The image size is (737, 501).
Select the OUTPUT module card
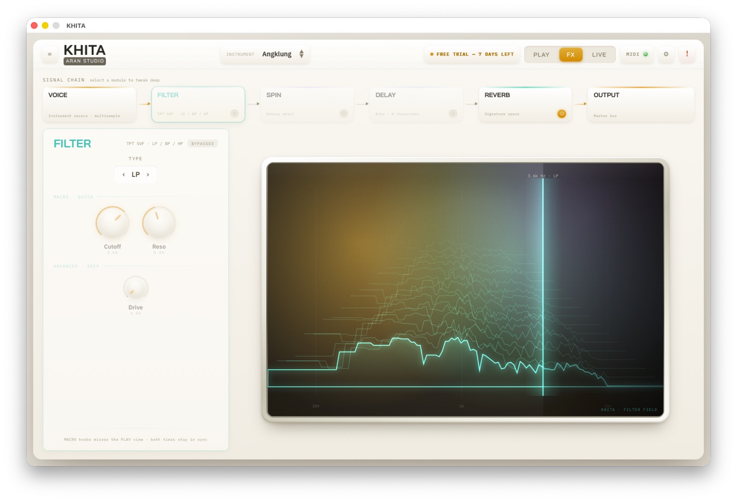tap(641, 105)
